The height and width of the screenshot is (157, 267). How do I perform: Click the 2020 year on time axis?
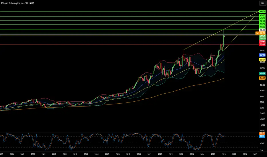tap(160, 154)
